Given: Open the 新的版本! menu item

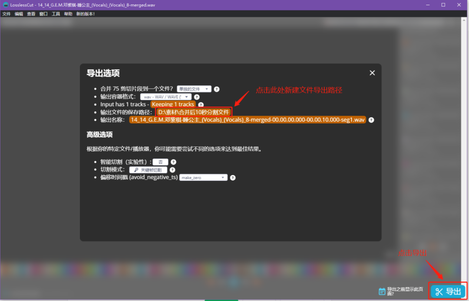Looking at the screenshot, I should [x=86, y=14].
